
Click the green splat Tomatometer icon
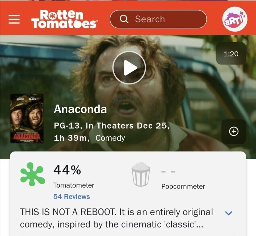(x=32, y=174)
